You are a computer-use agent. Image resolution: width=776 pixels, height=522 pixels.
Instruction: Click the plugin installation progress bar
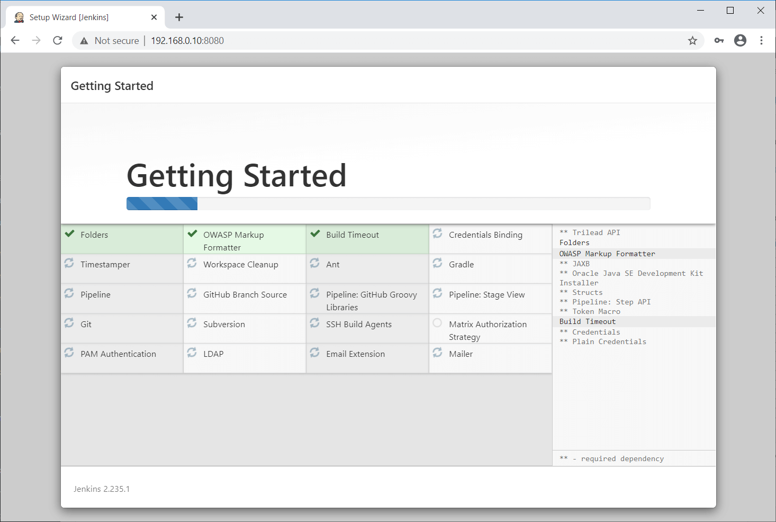pyautogui.click(x=388, y=204)
